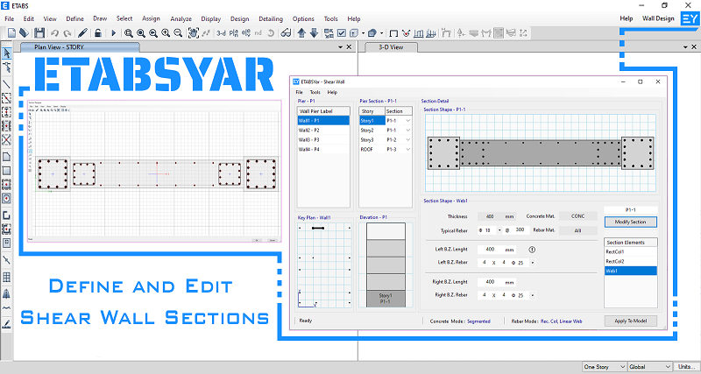Open the Analyze menu
Screen dimensions: 701x374
point(181,18)
